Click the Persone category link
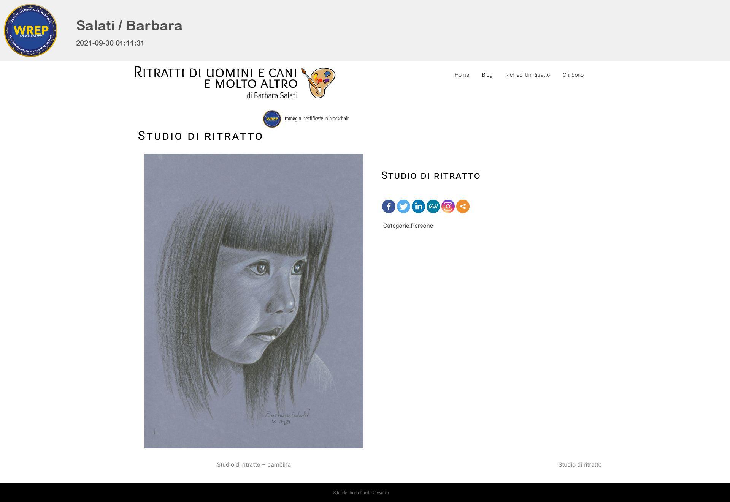 tap(422, 226)
